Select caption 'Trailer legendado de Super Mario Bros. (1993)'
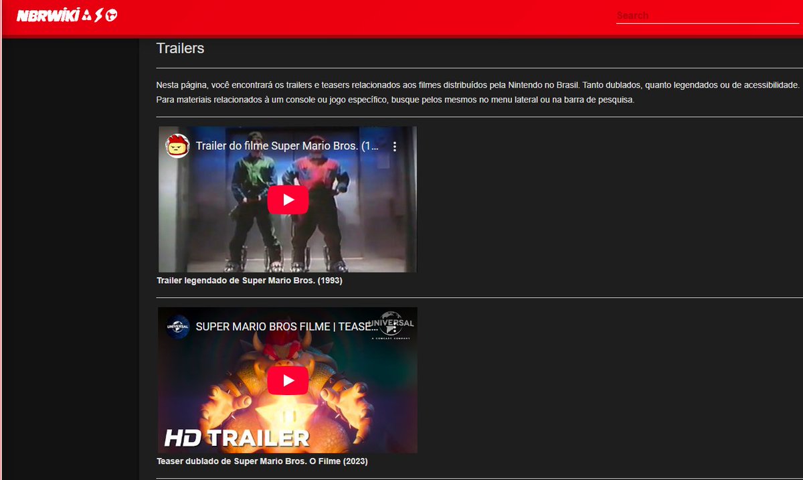This screenshot has height=480, width=803. click(x=250, y=281)
